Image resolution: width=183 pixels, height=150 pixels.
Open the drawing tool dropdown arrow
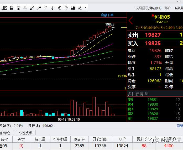tap(85, 8)
